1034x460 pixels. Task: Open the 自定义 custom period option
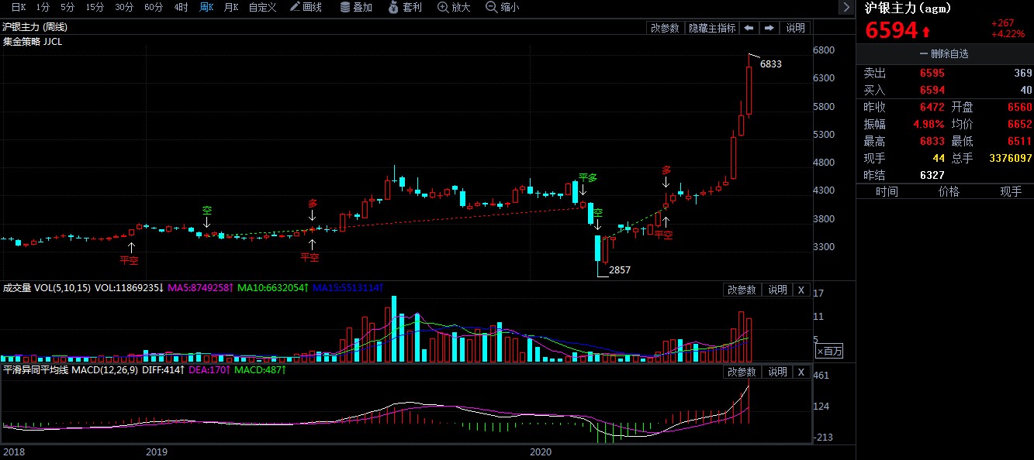point(262,7)
